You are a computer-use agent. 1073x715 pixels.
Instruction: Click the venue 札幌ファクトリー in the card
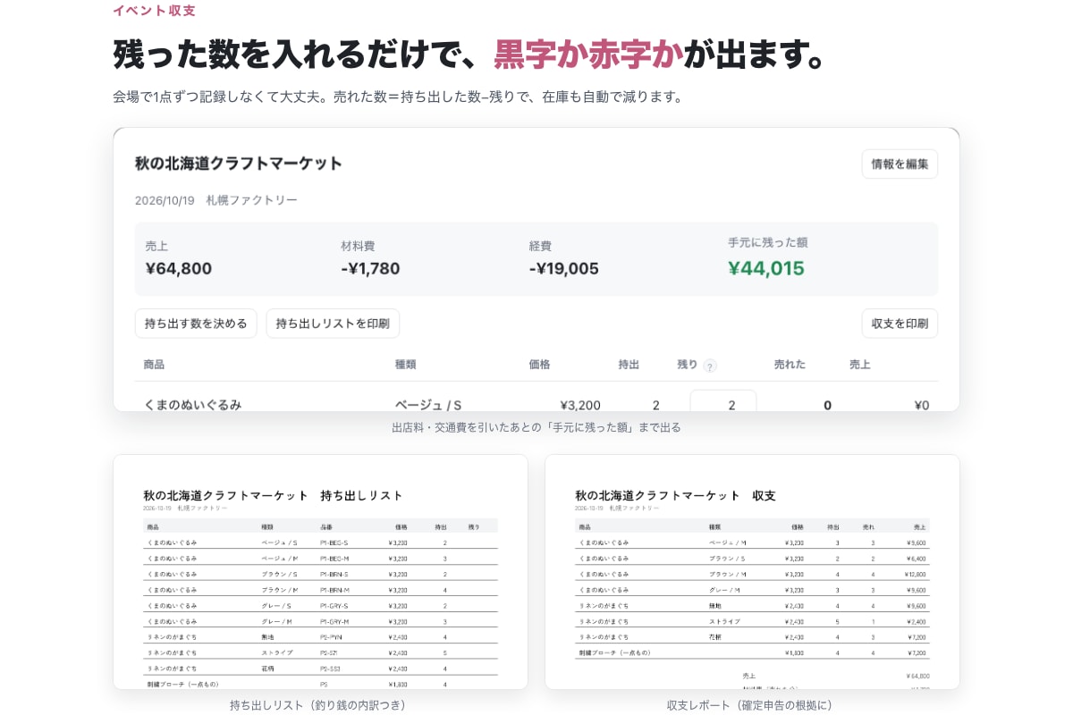coord(251,200)
